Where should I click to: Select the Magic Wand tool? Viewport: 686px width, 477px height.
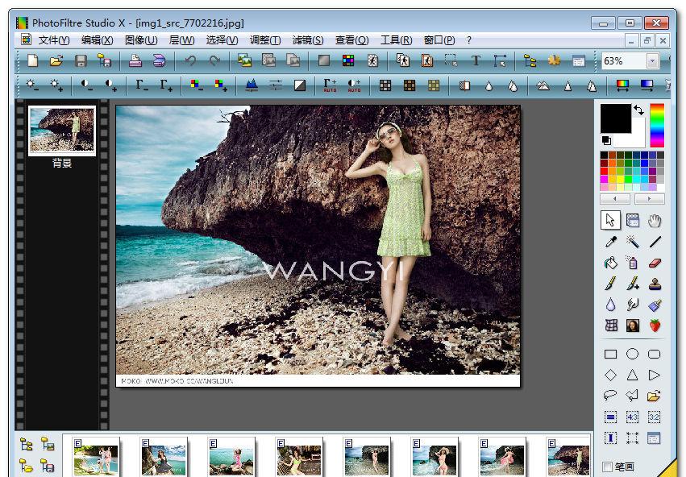tap(632, 242)
